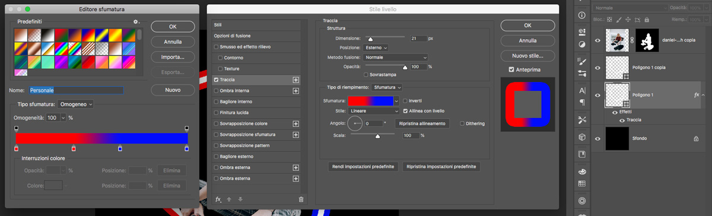Open the Brushes panel icon
Image resolution: width=712 pixels, height=216 pixels.
click(581, 61)
